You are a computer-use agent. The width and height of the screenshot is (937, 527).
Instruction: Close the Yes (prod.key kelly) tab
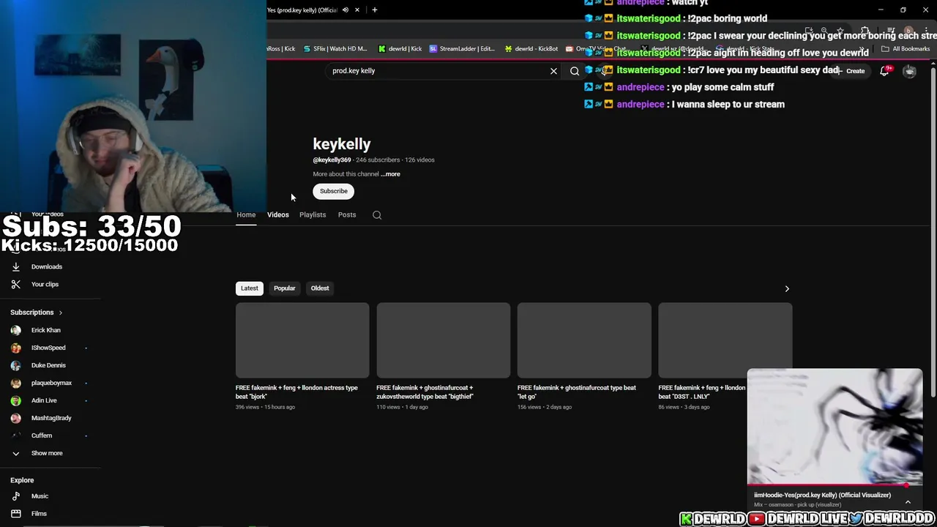pos(357,10)
